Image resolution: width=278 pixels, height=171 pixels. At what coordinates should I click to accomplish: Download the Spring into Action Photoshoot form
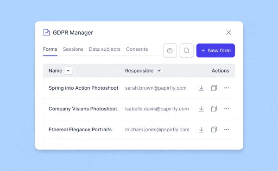pyautogui.click(x=201, y=88)
